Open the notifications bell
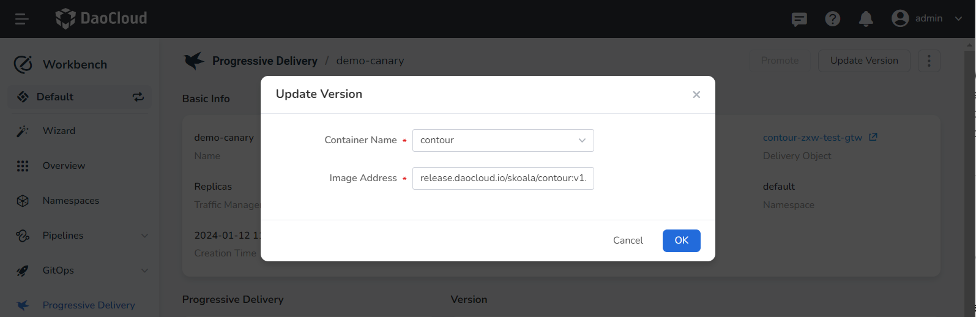This screenshot has width=976, height=317. [x=866, y=19]
